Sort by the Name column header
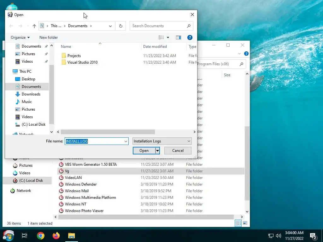This screenshot has width=323, height=242. [66, 47]
